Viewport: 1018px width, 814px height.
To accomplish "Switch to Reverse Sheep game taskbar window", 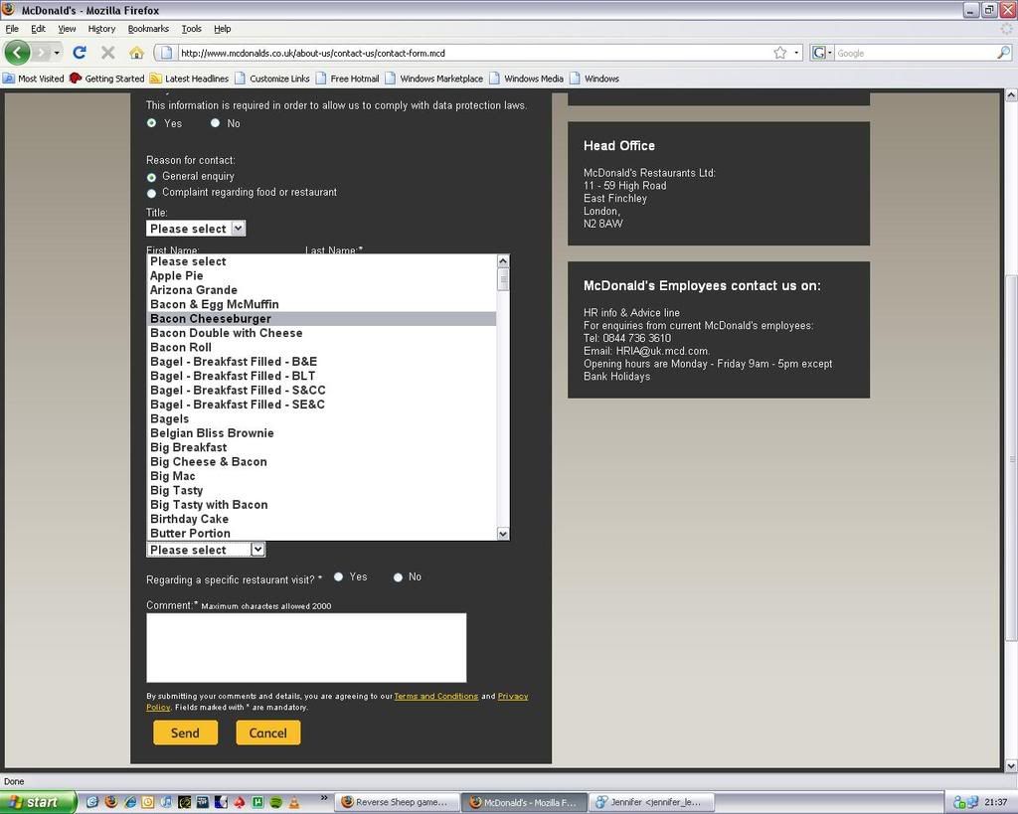I will pyautogui.click(x=398, y=802).
